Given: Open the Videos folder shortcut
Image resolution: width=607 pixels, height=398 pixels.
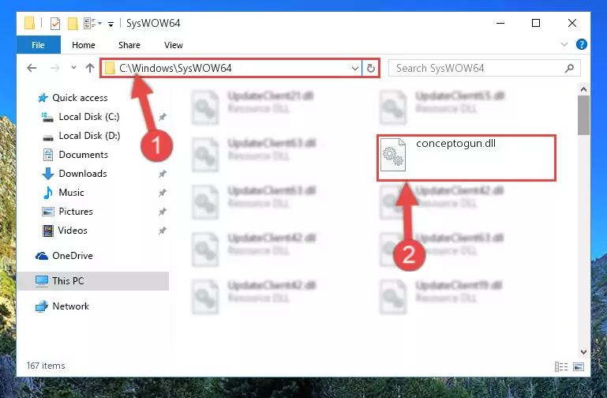Looking at the screenshot, I should point(73,231).
